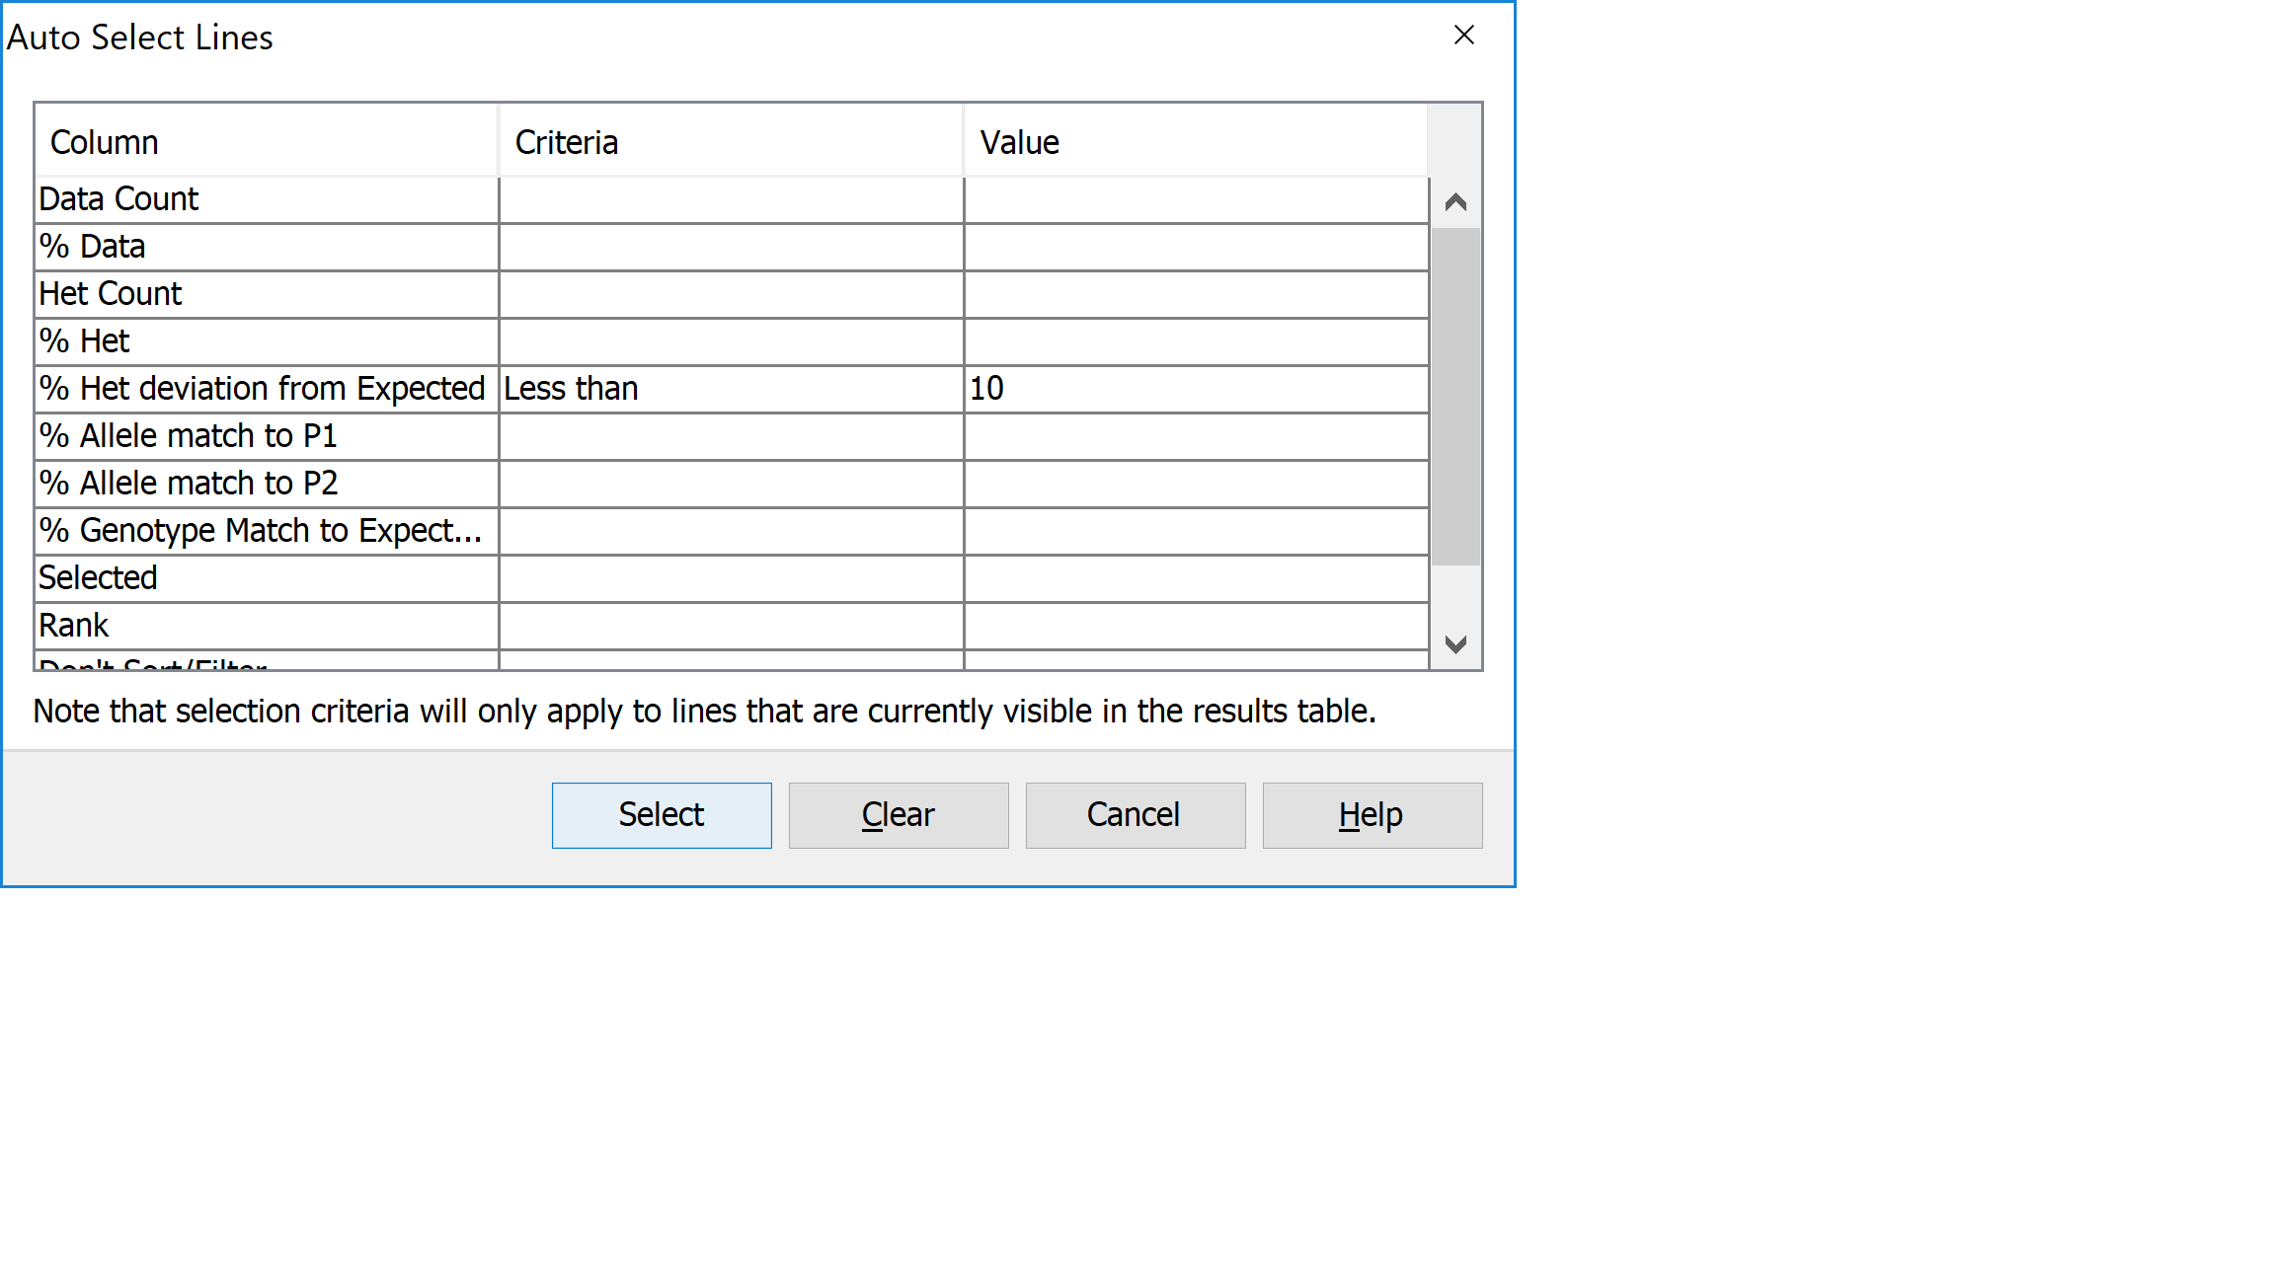Select % Allele match to P1 row

(267, 437)
